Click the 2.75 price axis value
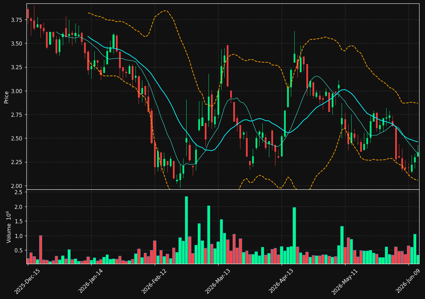 click(17, 115)
